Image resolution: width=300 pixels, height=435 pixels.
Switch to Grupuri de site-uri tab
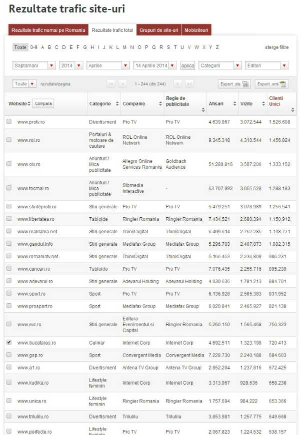coord(159,30)
